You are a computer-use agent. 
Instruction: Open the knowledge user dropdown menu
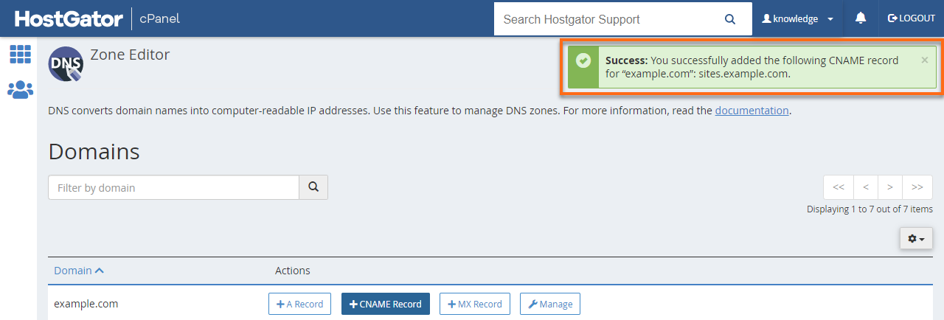click(x=799, y=19)
